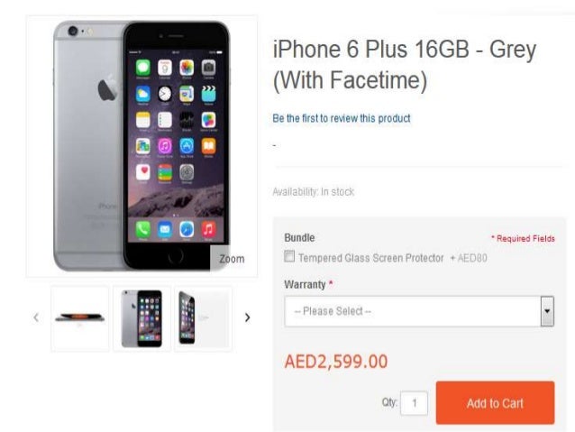Open Be the first to review link

pos(342,118)
